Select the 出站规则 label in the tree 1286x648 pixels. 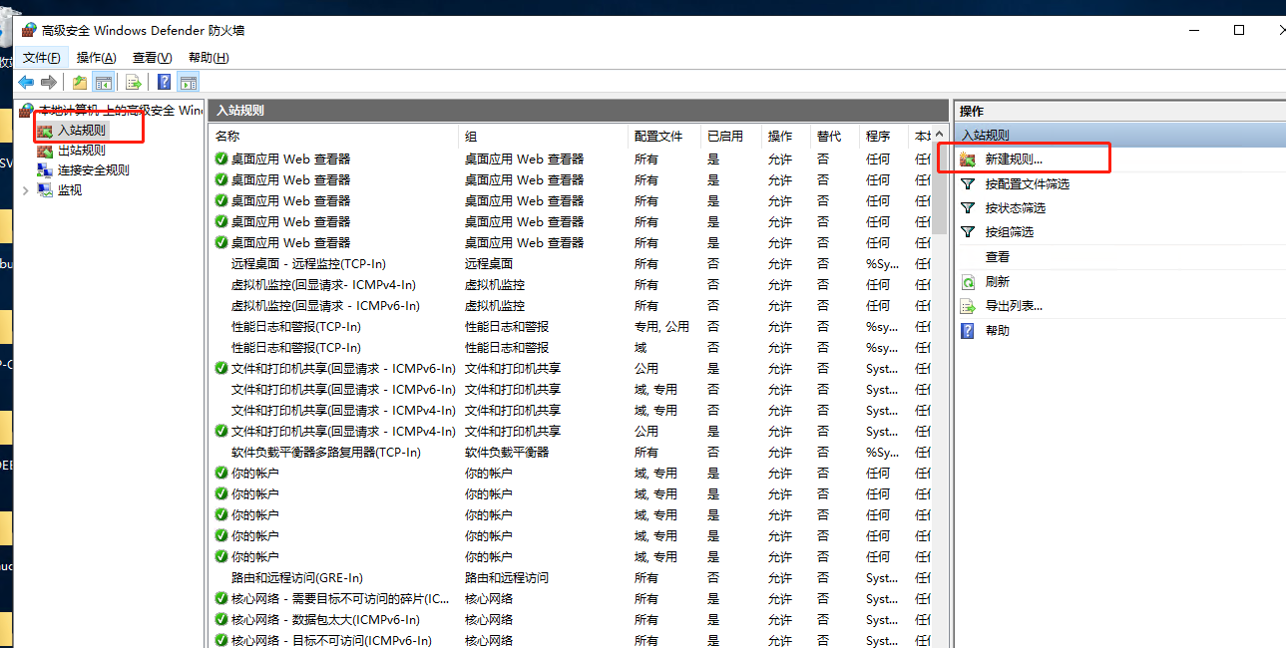click(81, 151)
